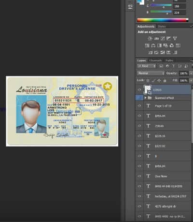Filter layers by adjustment layers icon
This screenshot has width=193, height=222.
[x=167, y=66]
